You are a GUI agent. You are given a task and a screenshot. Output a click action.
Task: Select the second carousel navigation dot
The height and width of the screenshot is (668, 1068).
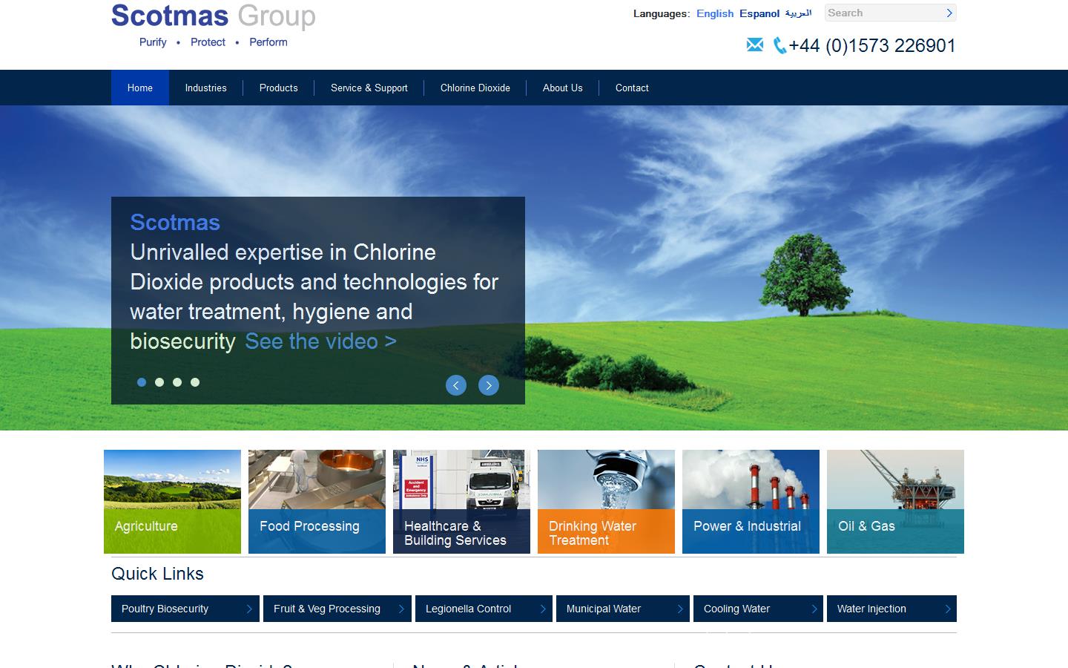[x=159, y=382]
